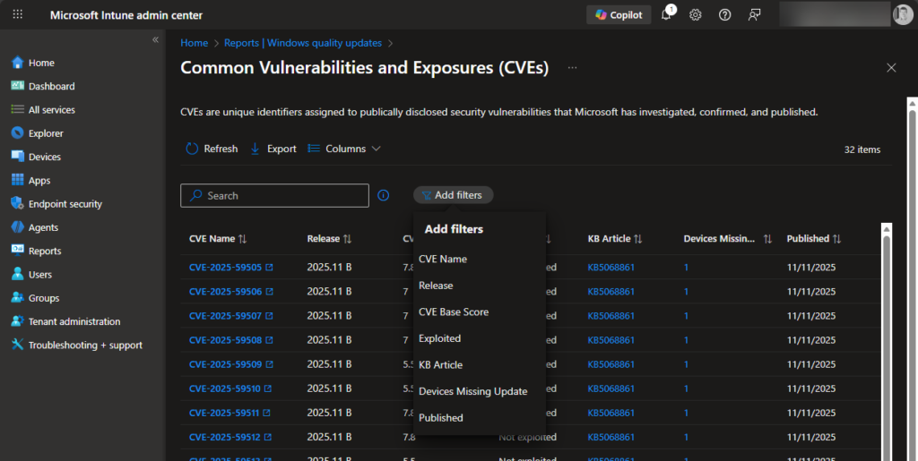Refresh the CVE list
This screenshot has height=461, width=918.
212,149
